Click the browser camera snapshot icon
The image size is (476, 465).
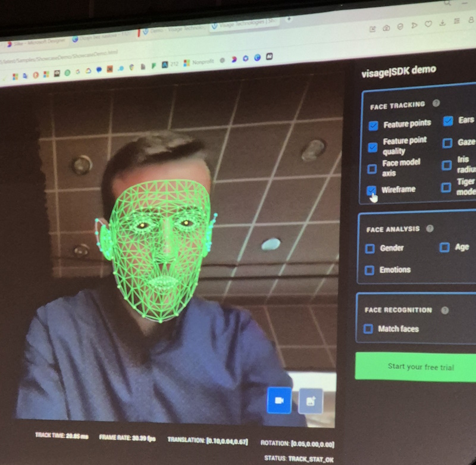386,28
